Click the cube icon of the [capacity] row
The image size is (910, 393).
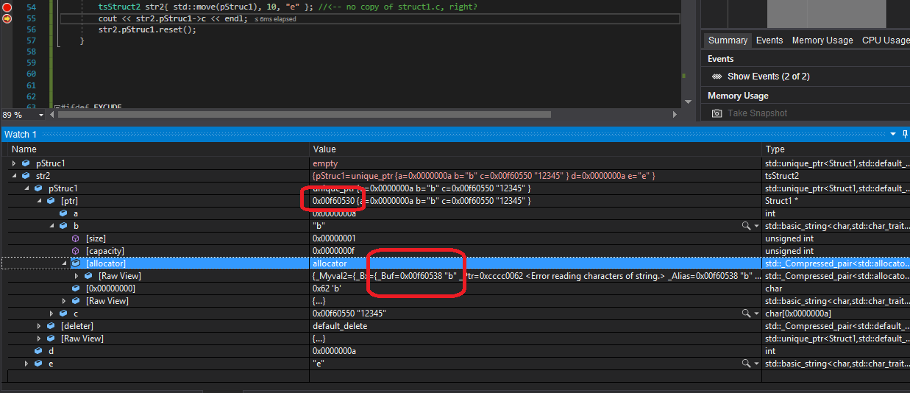pos(76,251)
